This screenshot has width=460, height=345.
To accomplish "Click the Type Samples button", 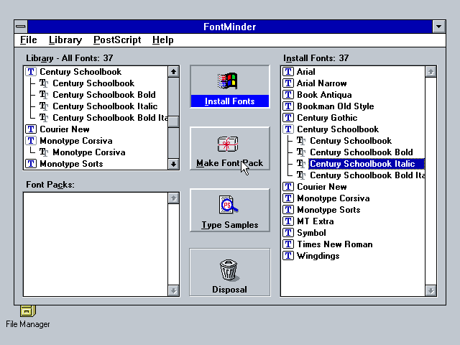I will 230,211.
